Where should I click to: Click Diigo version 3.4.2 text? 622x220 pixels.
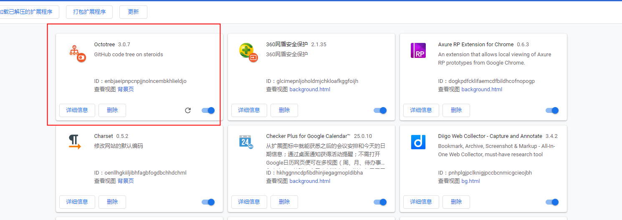[551, 136]
